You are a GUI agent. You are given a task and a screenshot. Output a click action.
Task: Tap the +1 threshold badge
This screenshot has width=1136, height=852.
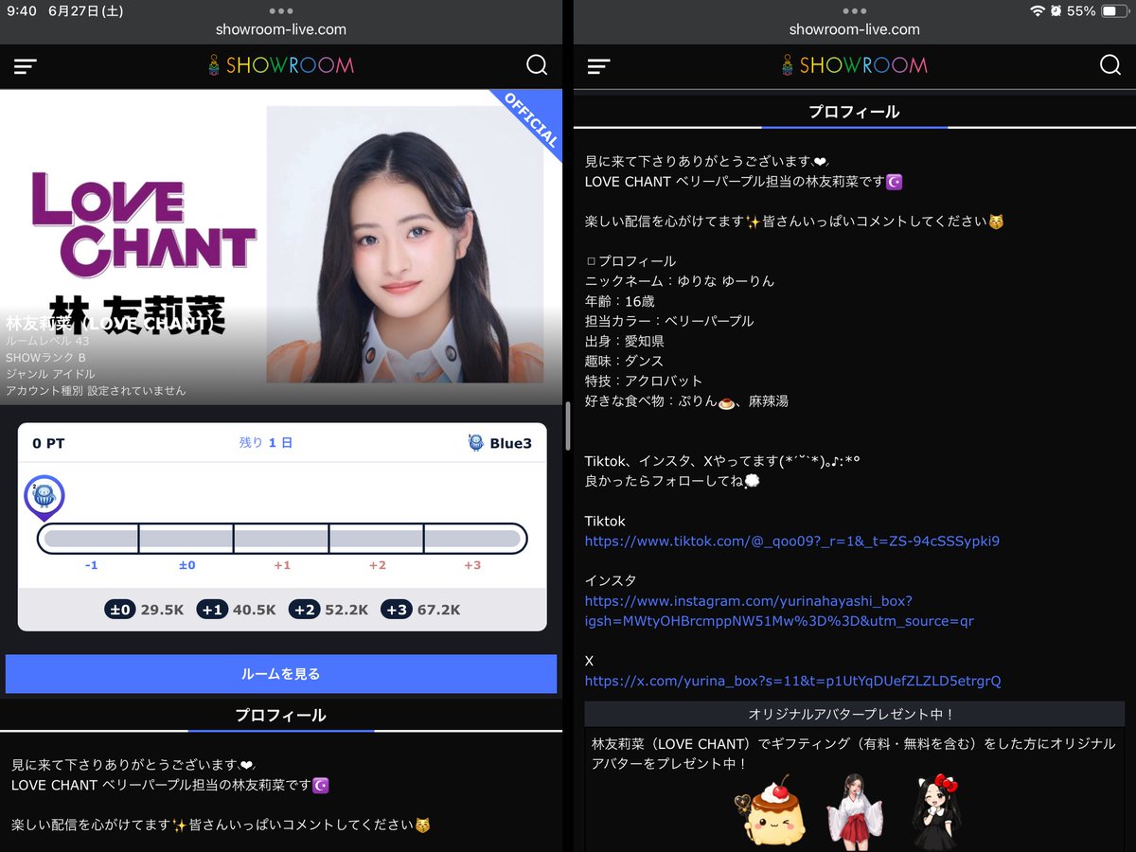[x=212, y=610]
